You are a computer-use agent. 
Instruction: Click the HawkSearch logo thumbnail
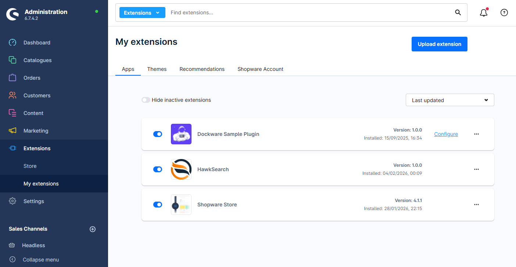point(181,169)
